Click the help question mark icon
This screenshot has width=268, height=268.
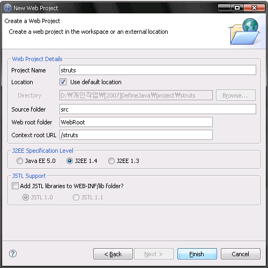13,254
